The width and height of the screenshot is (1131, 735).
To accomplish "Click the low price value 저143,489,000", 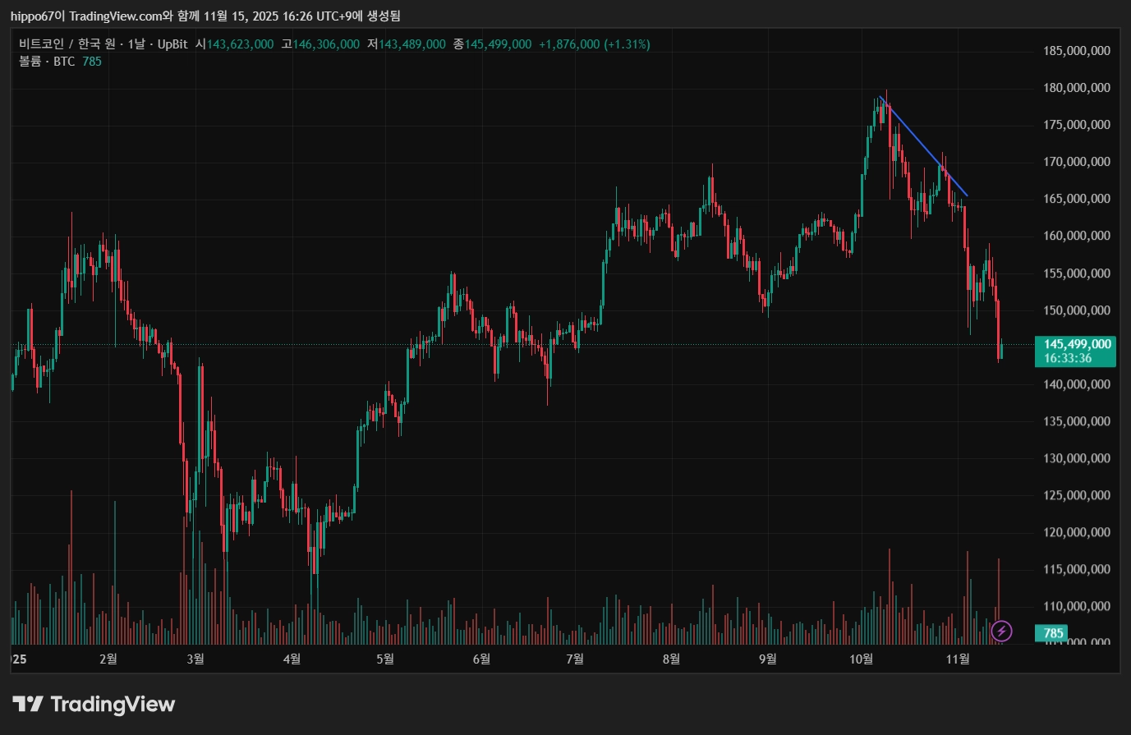I will tap(407, 44).
